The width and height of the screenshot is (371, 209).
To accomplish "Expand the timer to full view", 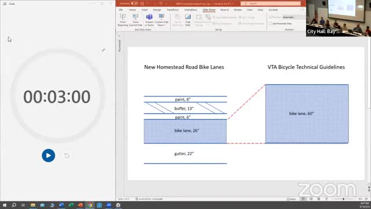I will [x=103, y=50].
